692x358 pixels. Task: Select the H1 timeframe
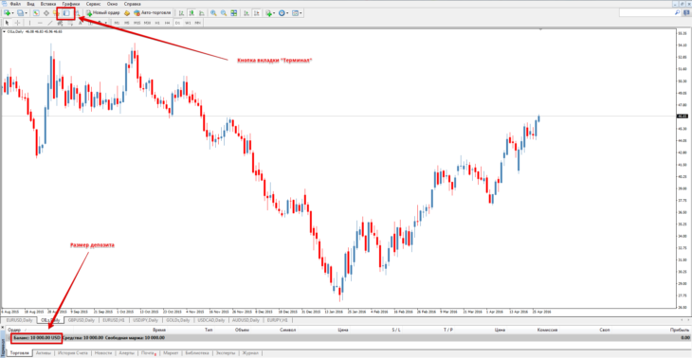157,23
